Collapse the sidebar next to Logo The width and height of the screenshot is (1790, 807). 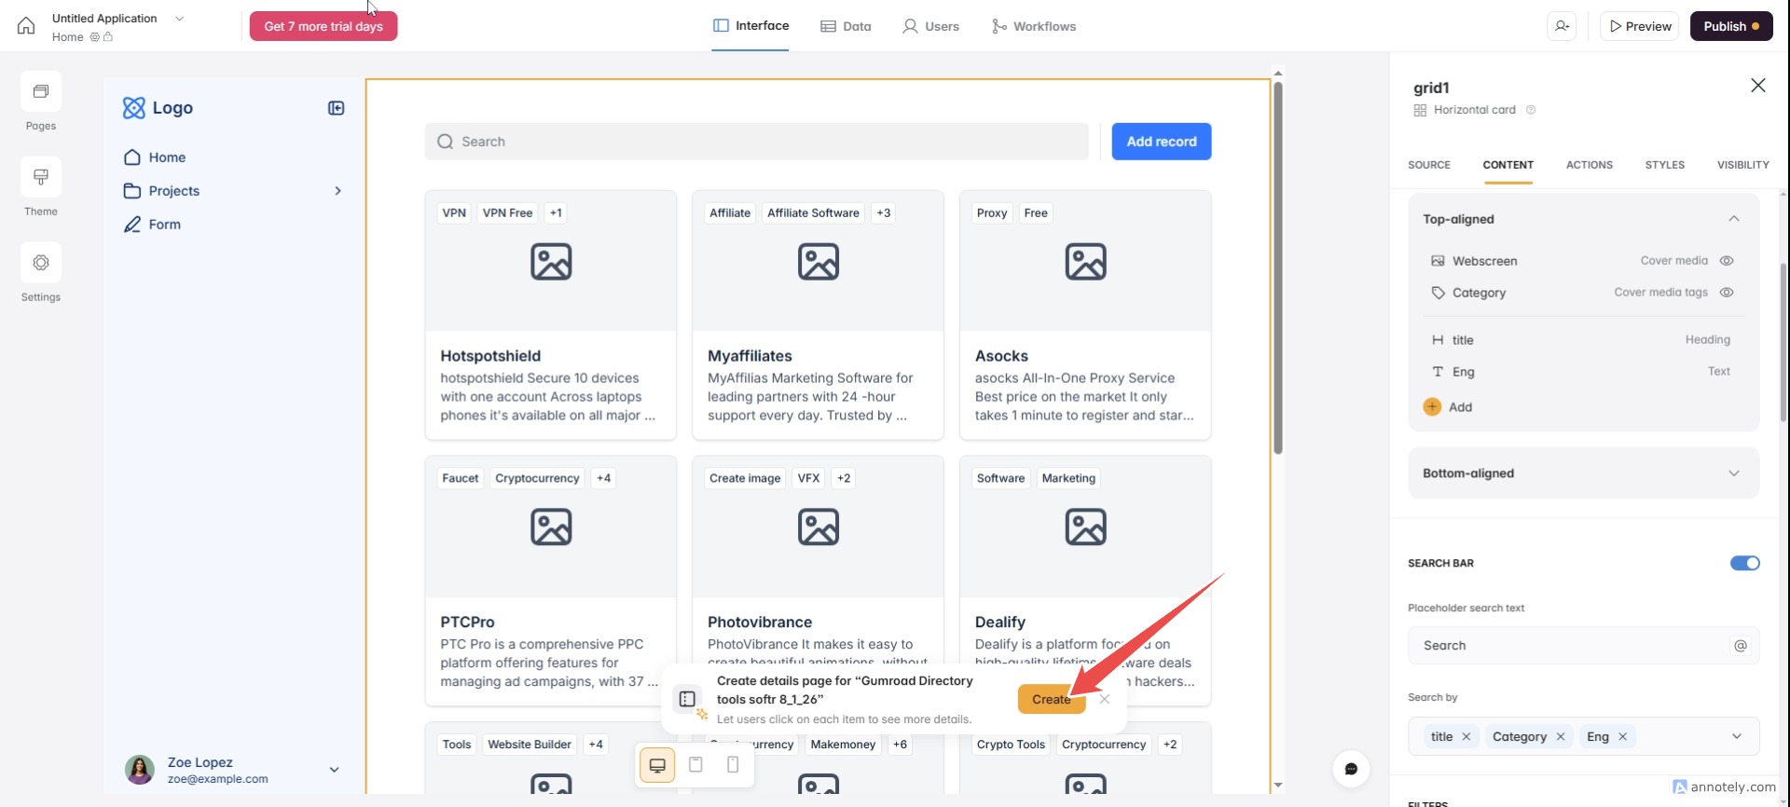coord(337,108)
